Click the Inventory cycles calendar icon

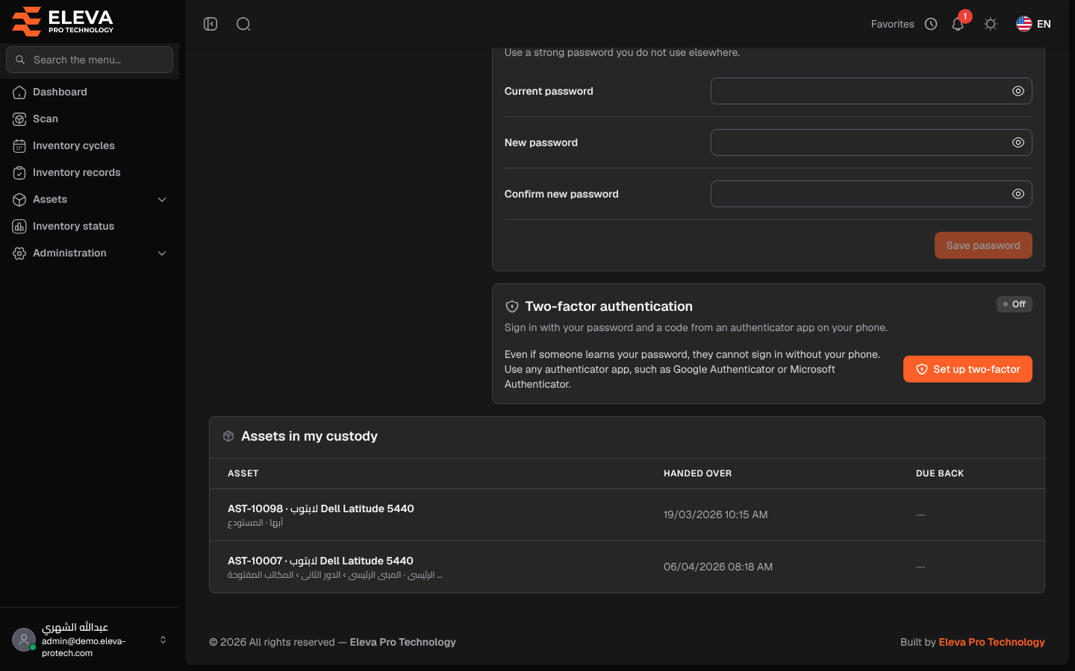point(19,146)
